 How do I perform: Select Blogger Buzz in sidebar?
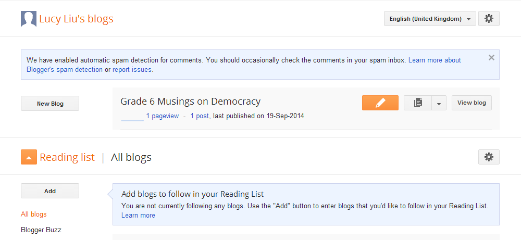click(41, 230)
